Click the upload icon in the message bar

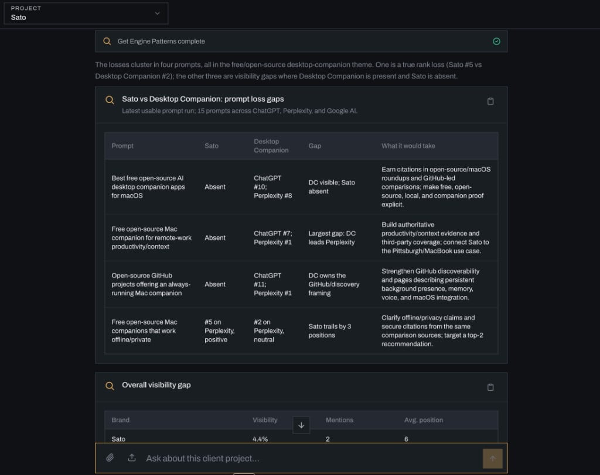(132, 457)
